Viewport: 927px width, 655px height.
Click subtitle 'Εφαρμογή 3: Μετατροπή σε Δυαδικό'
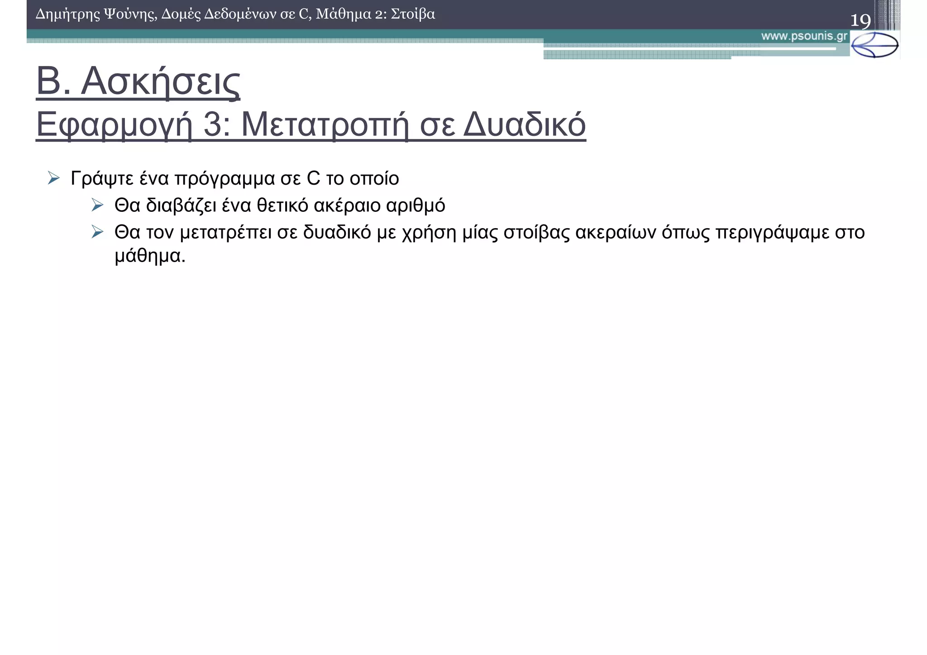(x=311, y=124)
